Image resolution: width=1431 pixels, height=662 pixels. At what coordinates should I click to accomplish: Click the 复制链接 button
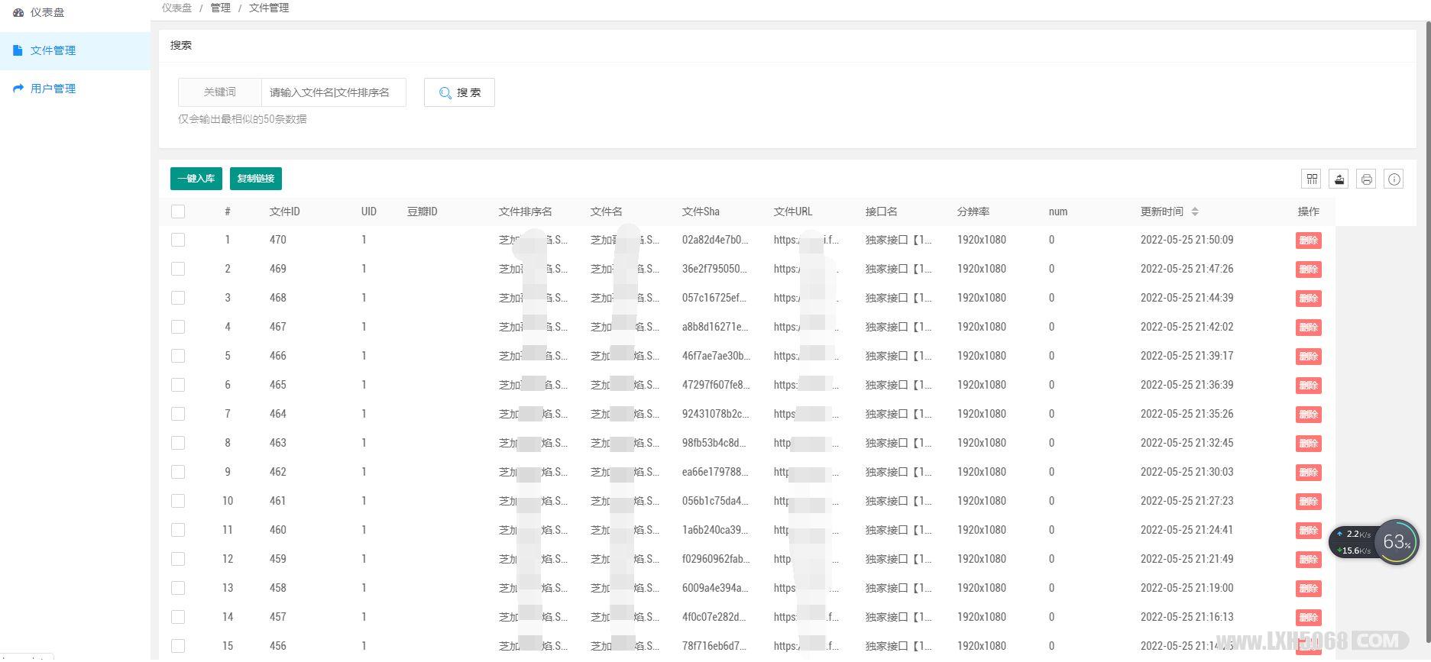point(256,179)
